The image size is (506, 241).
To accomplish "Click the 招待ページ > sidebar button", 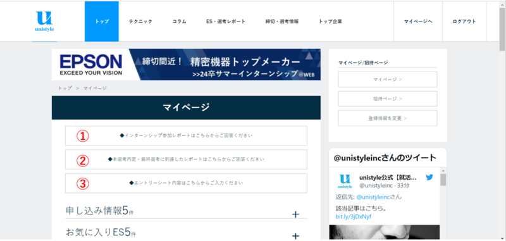I will 388,99.
